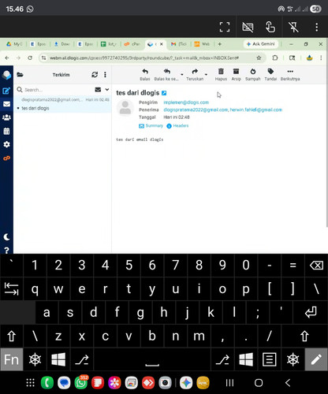Click the Search mail input field
This screenshot has width=328, height=394.
tap(58, 90)
